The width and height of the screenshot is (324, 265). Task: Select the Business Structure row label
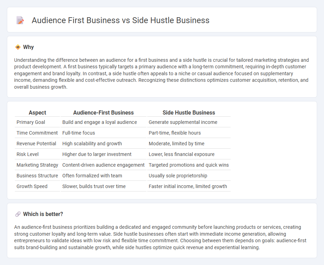tap(38, 176)
